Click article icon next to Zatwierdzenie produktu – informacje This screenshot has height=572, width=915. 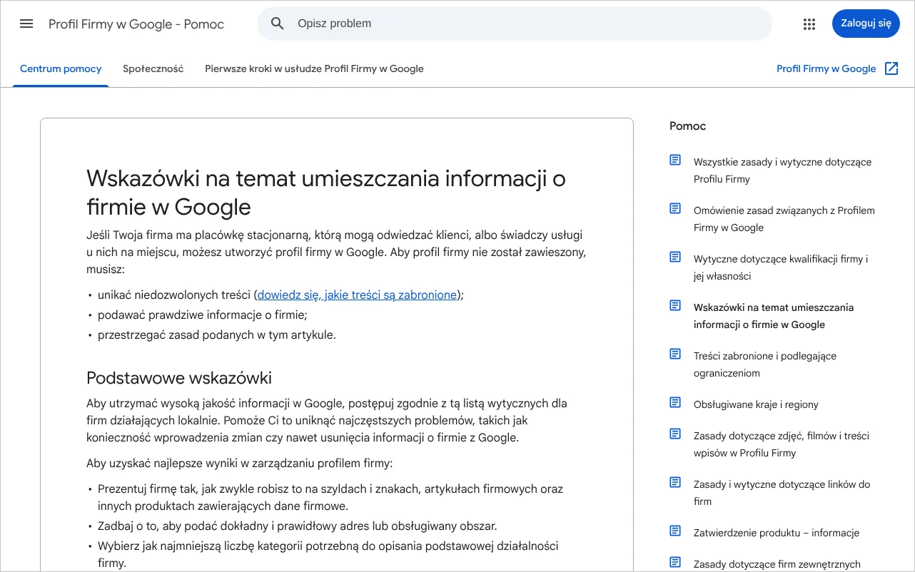pos(675,531)
